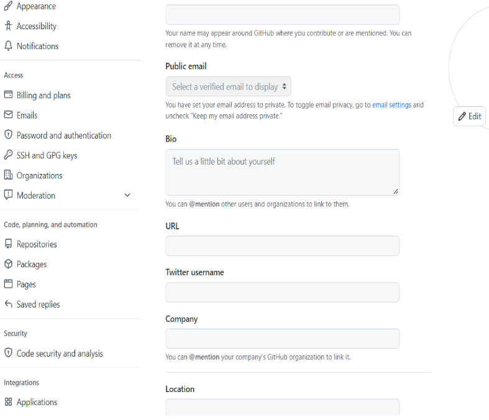Open Repositories settings page
The height and width of the screenshot is (420, 489).
pos(37,244)
